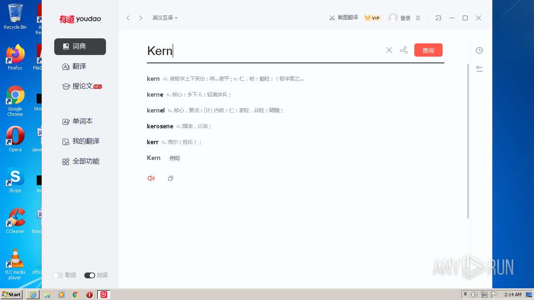Play pronunciation with the speaker icon
534x300 pixels.
pos(151,178)
